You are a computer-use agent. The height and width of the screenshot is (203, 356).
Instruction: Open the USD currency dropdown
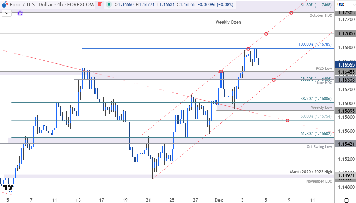pyautogui.click(x=345, y=4)
